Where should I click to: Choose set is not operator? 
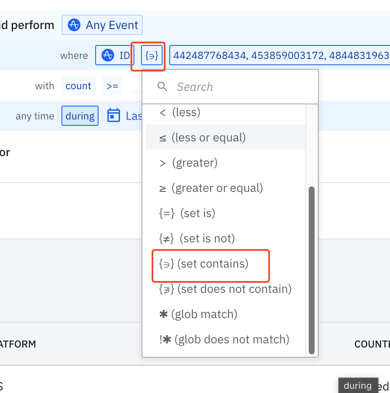[x=197, y=239]
